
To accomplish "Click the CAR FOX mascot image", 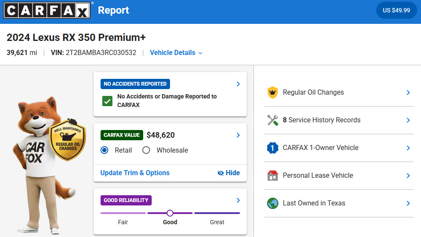I will pyautogui.click(x=44, y=165).
